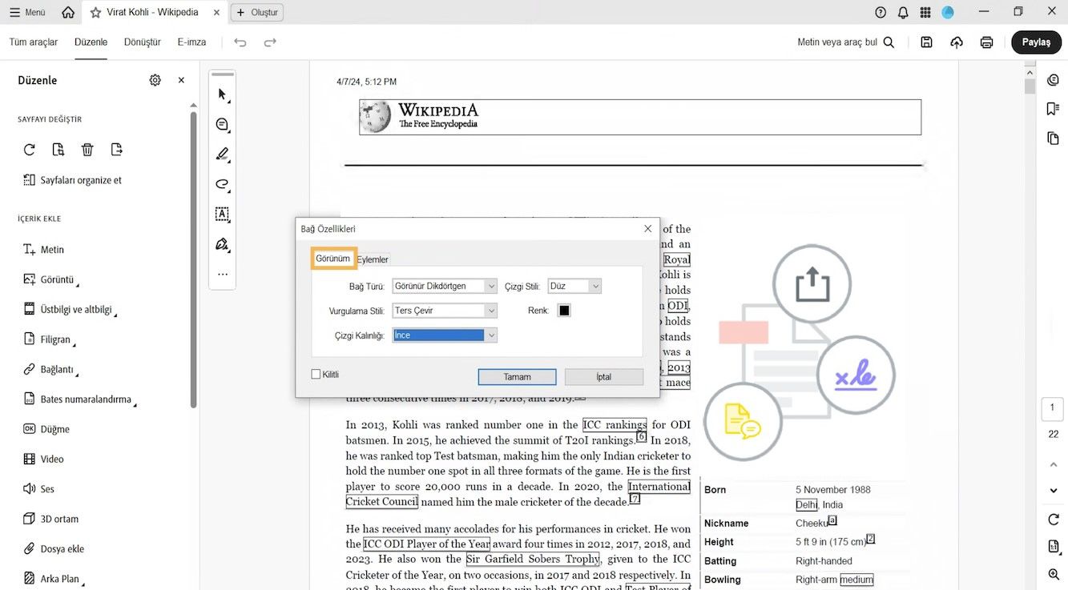Image resolution: width=1068 pixels, height=590 pixels.
Task: Star the Virat Kohli document tab
Action: pos(96,13)
